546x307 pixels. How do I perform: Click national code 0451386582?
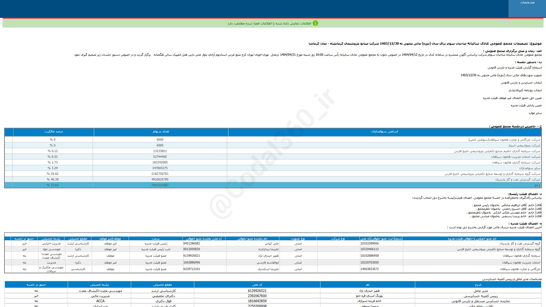192,243
